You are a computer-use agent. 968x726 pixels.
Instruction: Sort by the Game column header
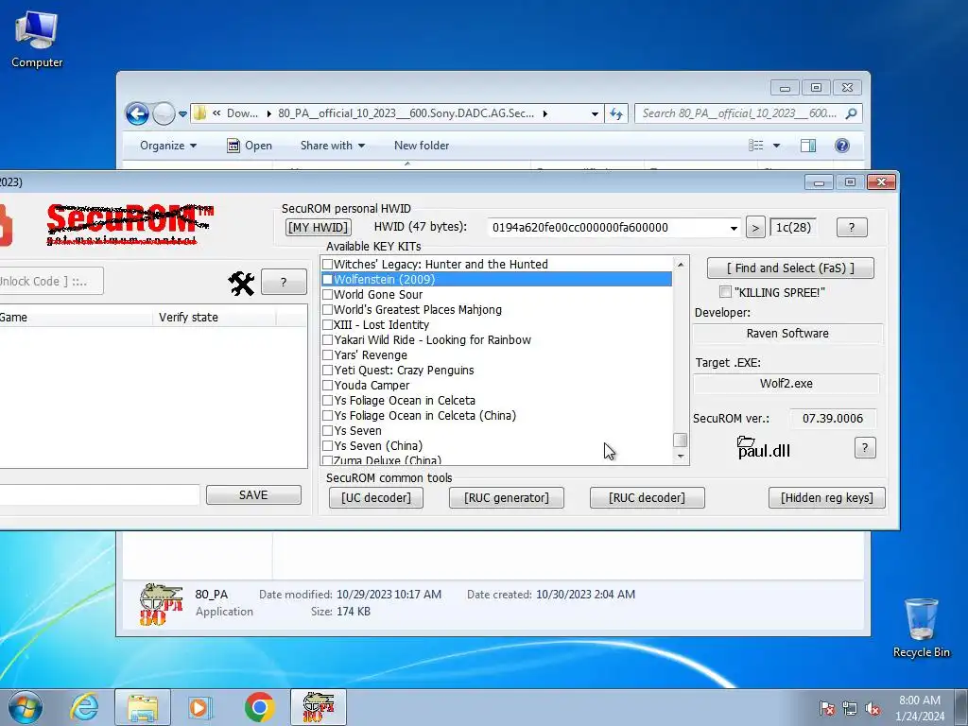(x=76, y=318)
